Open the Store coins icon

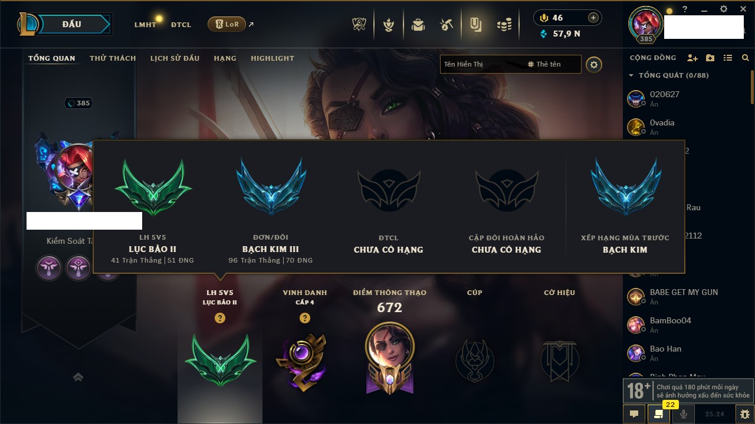[504, 25]
